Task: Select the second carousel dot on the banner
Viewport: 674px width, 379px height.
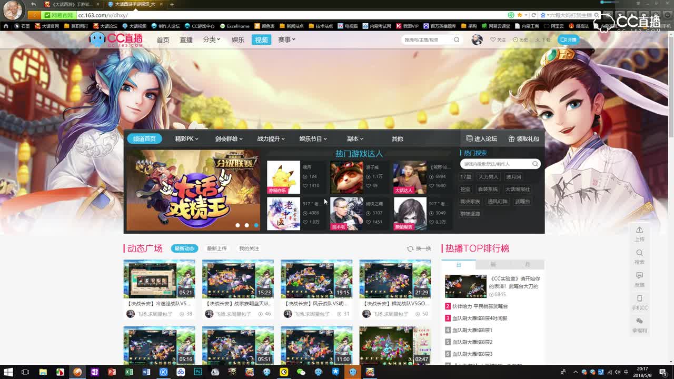Action: coord(246,225)
